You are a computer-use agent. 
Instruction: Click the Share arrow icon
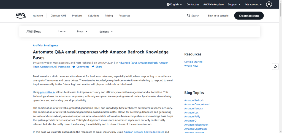93,67
